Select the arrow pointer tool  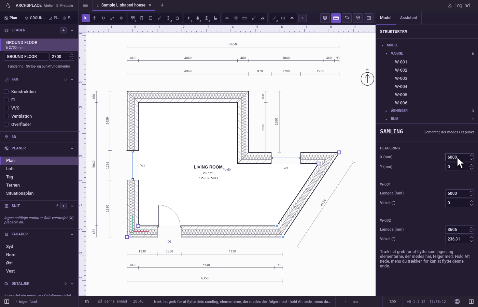pos(86,18)
